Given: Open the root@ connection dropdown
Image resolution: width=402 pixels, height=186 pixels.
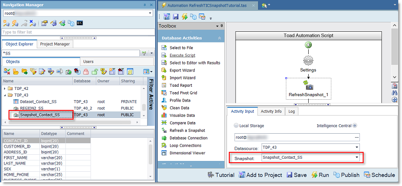Looking at the screenshot, I should [x=150, y=13].
